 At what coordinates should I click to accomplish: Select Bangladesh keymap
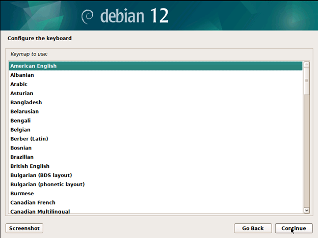click(155, 102)
